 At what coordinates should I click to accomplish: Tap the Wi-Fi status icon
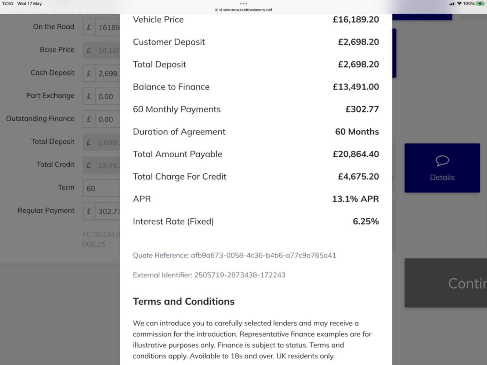coord(459,3)
